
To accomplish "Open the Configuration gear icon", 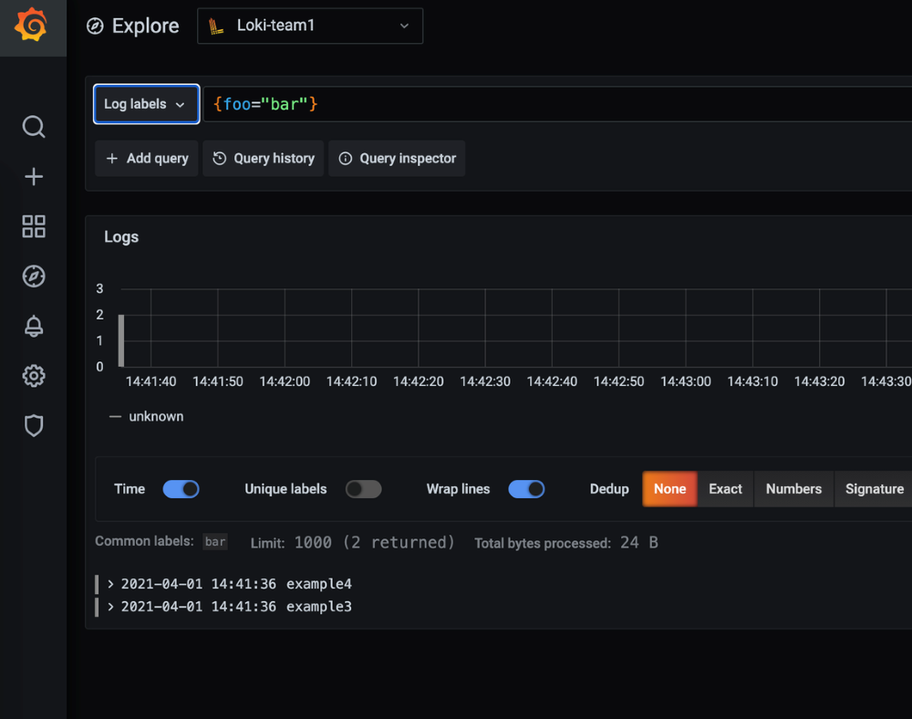I will point(33,375).
